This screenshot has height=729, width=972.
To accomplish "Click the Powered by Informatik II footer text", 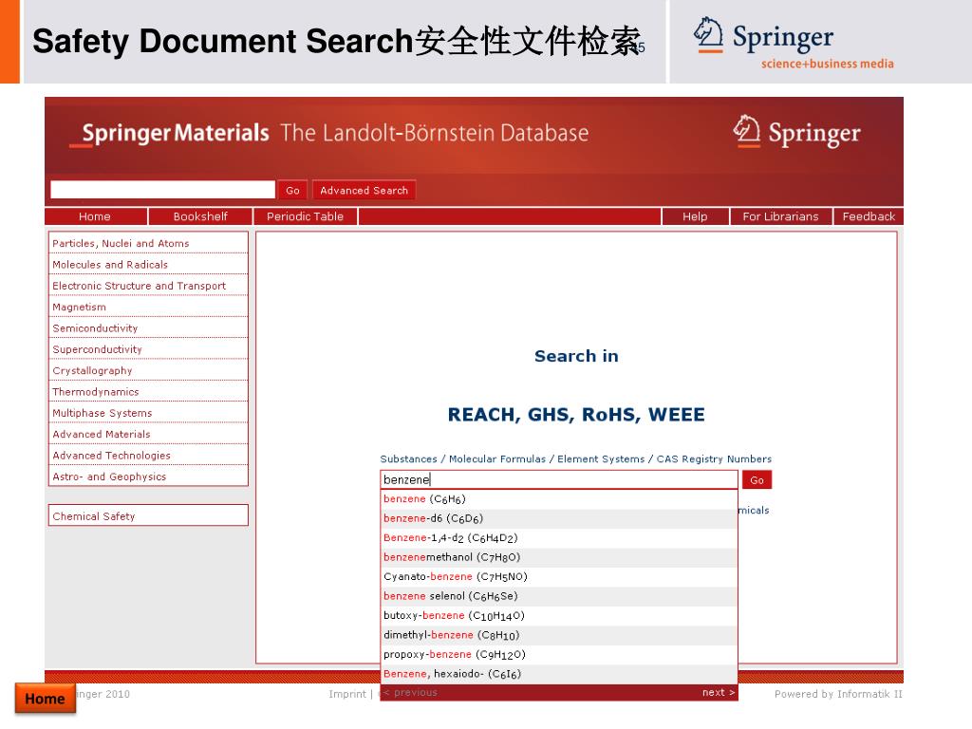I will tap(838, 694).
